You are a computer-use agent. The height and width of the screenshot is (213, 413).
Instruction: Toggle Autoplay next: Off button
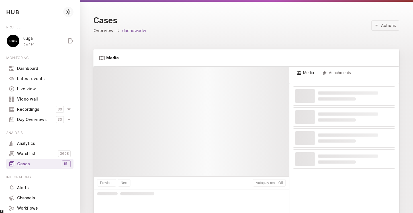pyautogui.click(x=269, y=183)
